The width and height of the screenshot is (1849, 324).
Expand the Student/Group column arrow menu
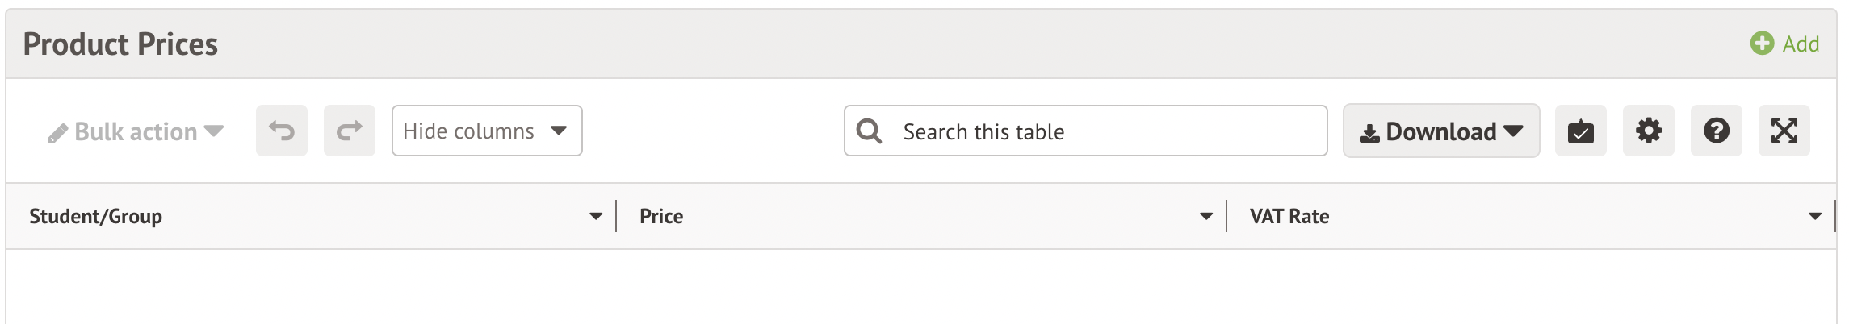pyautogui.click(x=596, y=216)
